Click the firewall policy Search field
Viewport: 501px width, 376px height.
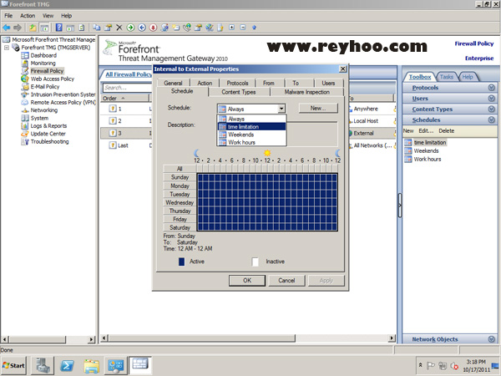point(128,88)
